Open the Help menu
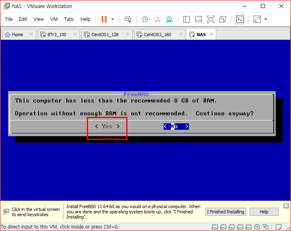The height and width of the screenshot is (231, 291). point(85,19)
